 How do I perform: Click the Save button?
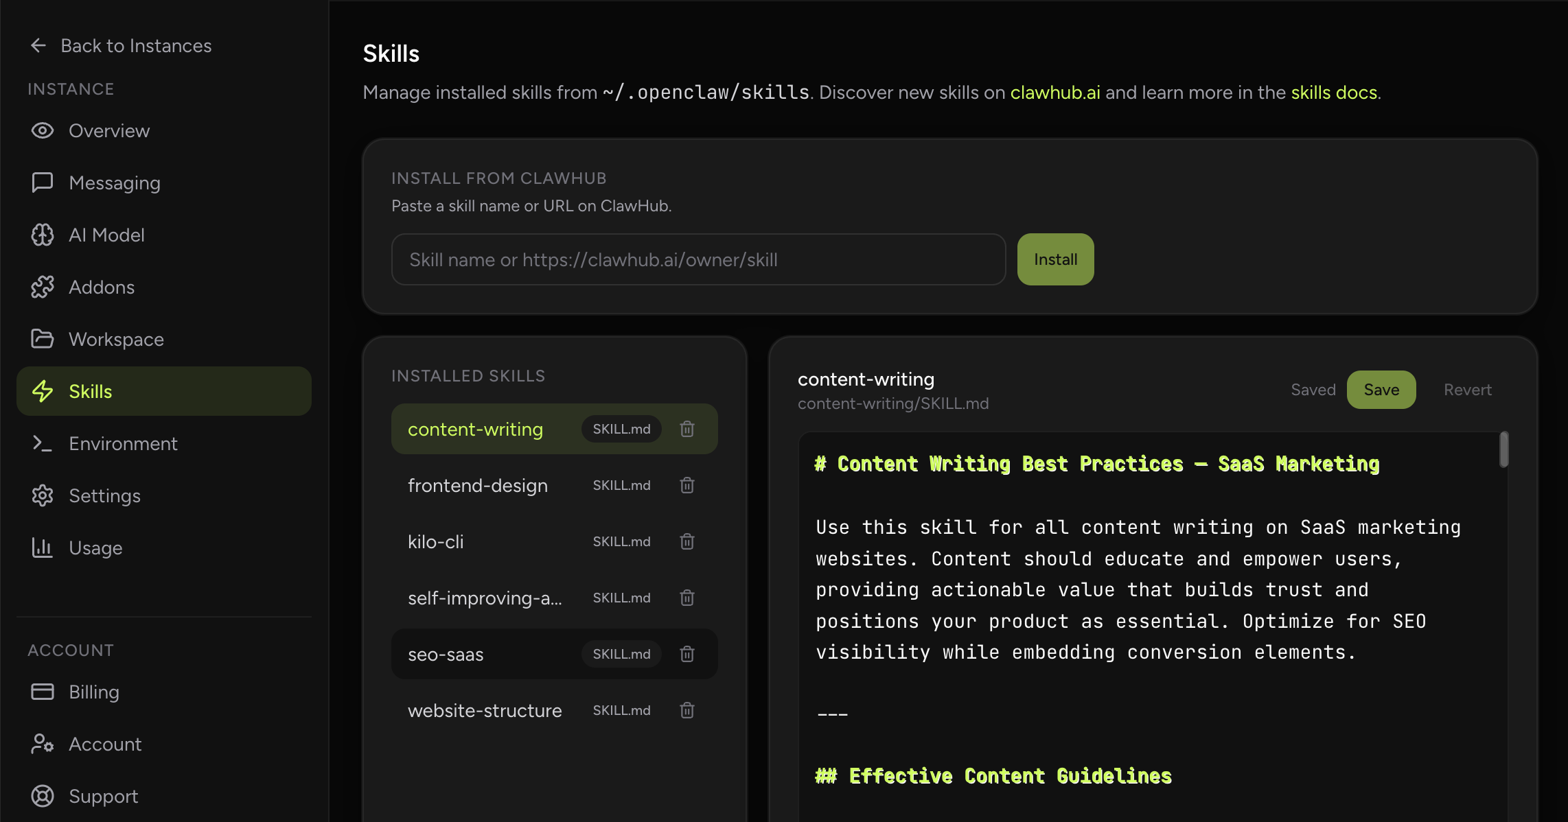pyautogui.click(x=1381, y=389)
